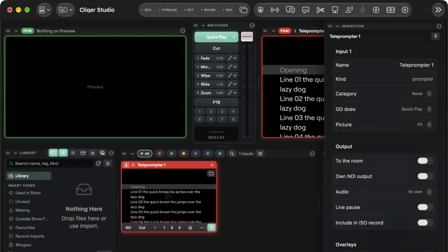Viewport: 448px width, 252px height.
Task: Open the Inspector panel ellipsis menu
Action: [x=439, y=26]
